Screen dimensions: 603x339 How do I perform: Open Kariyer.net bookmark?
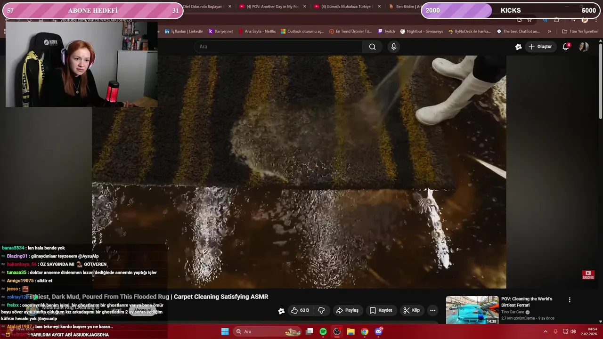(220, 32)
